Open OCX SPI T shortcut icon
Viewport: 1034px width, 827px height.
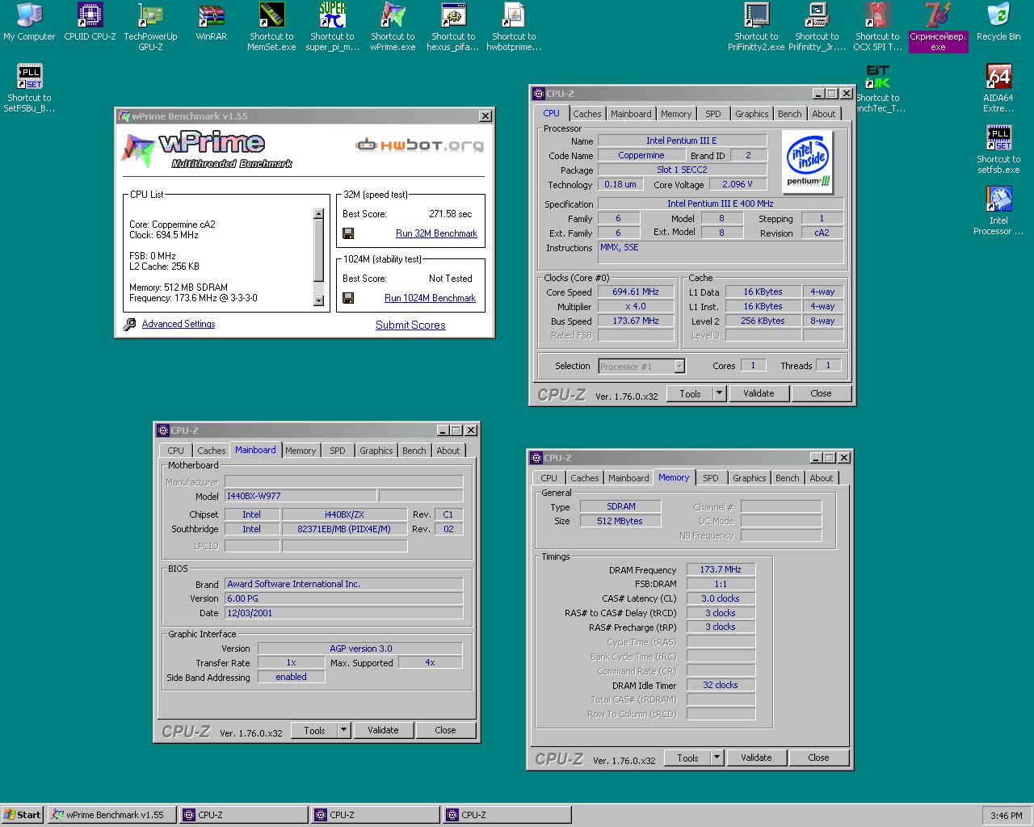[877, 27]
